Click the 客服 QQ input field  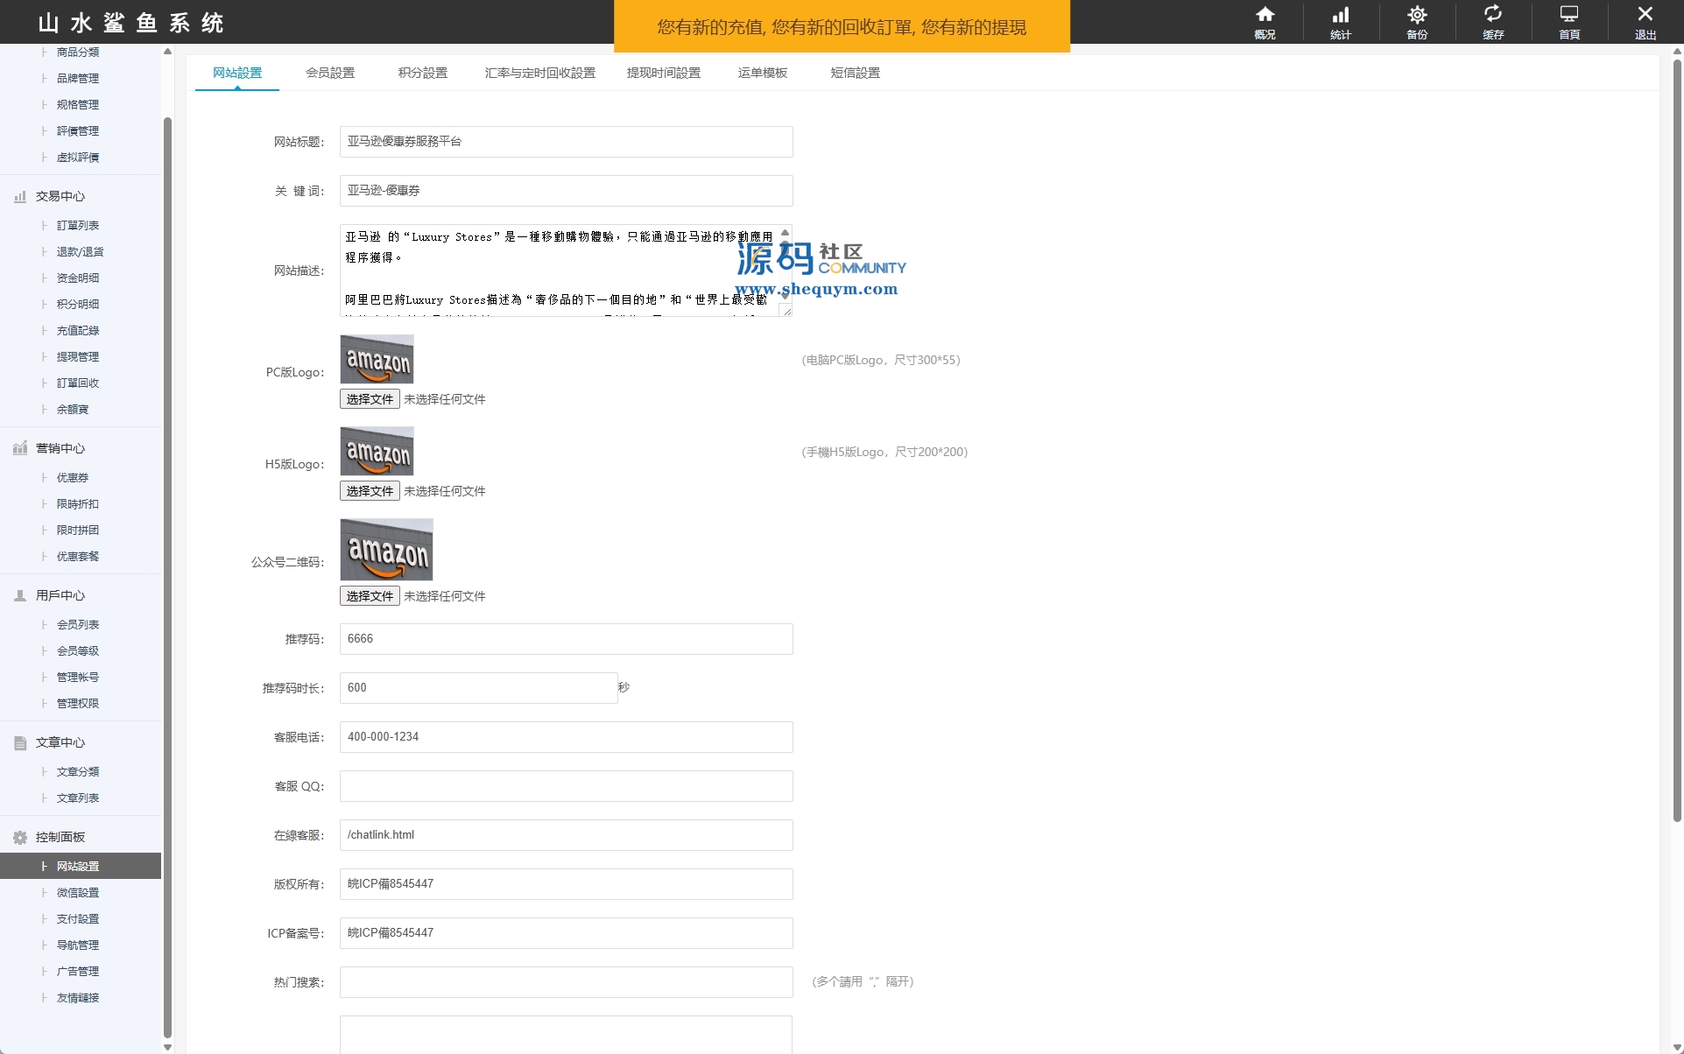pyautogui.click(x=566, y=786)
